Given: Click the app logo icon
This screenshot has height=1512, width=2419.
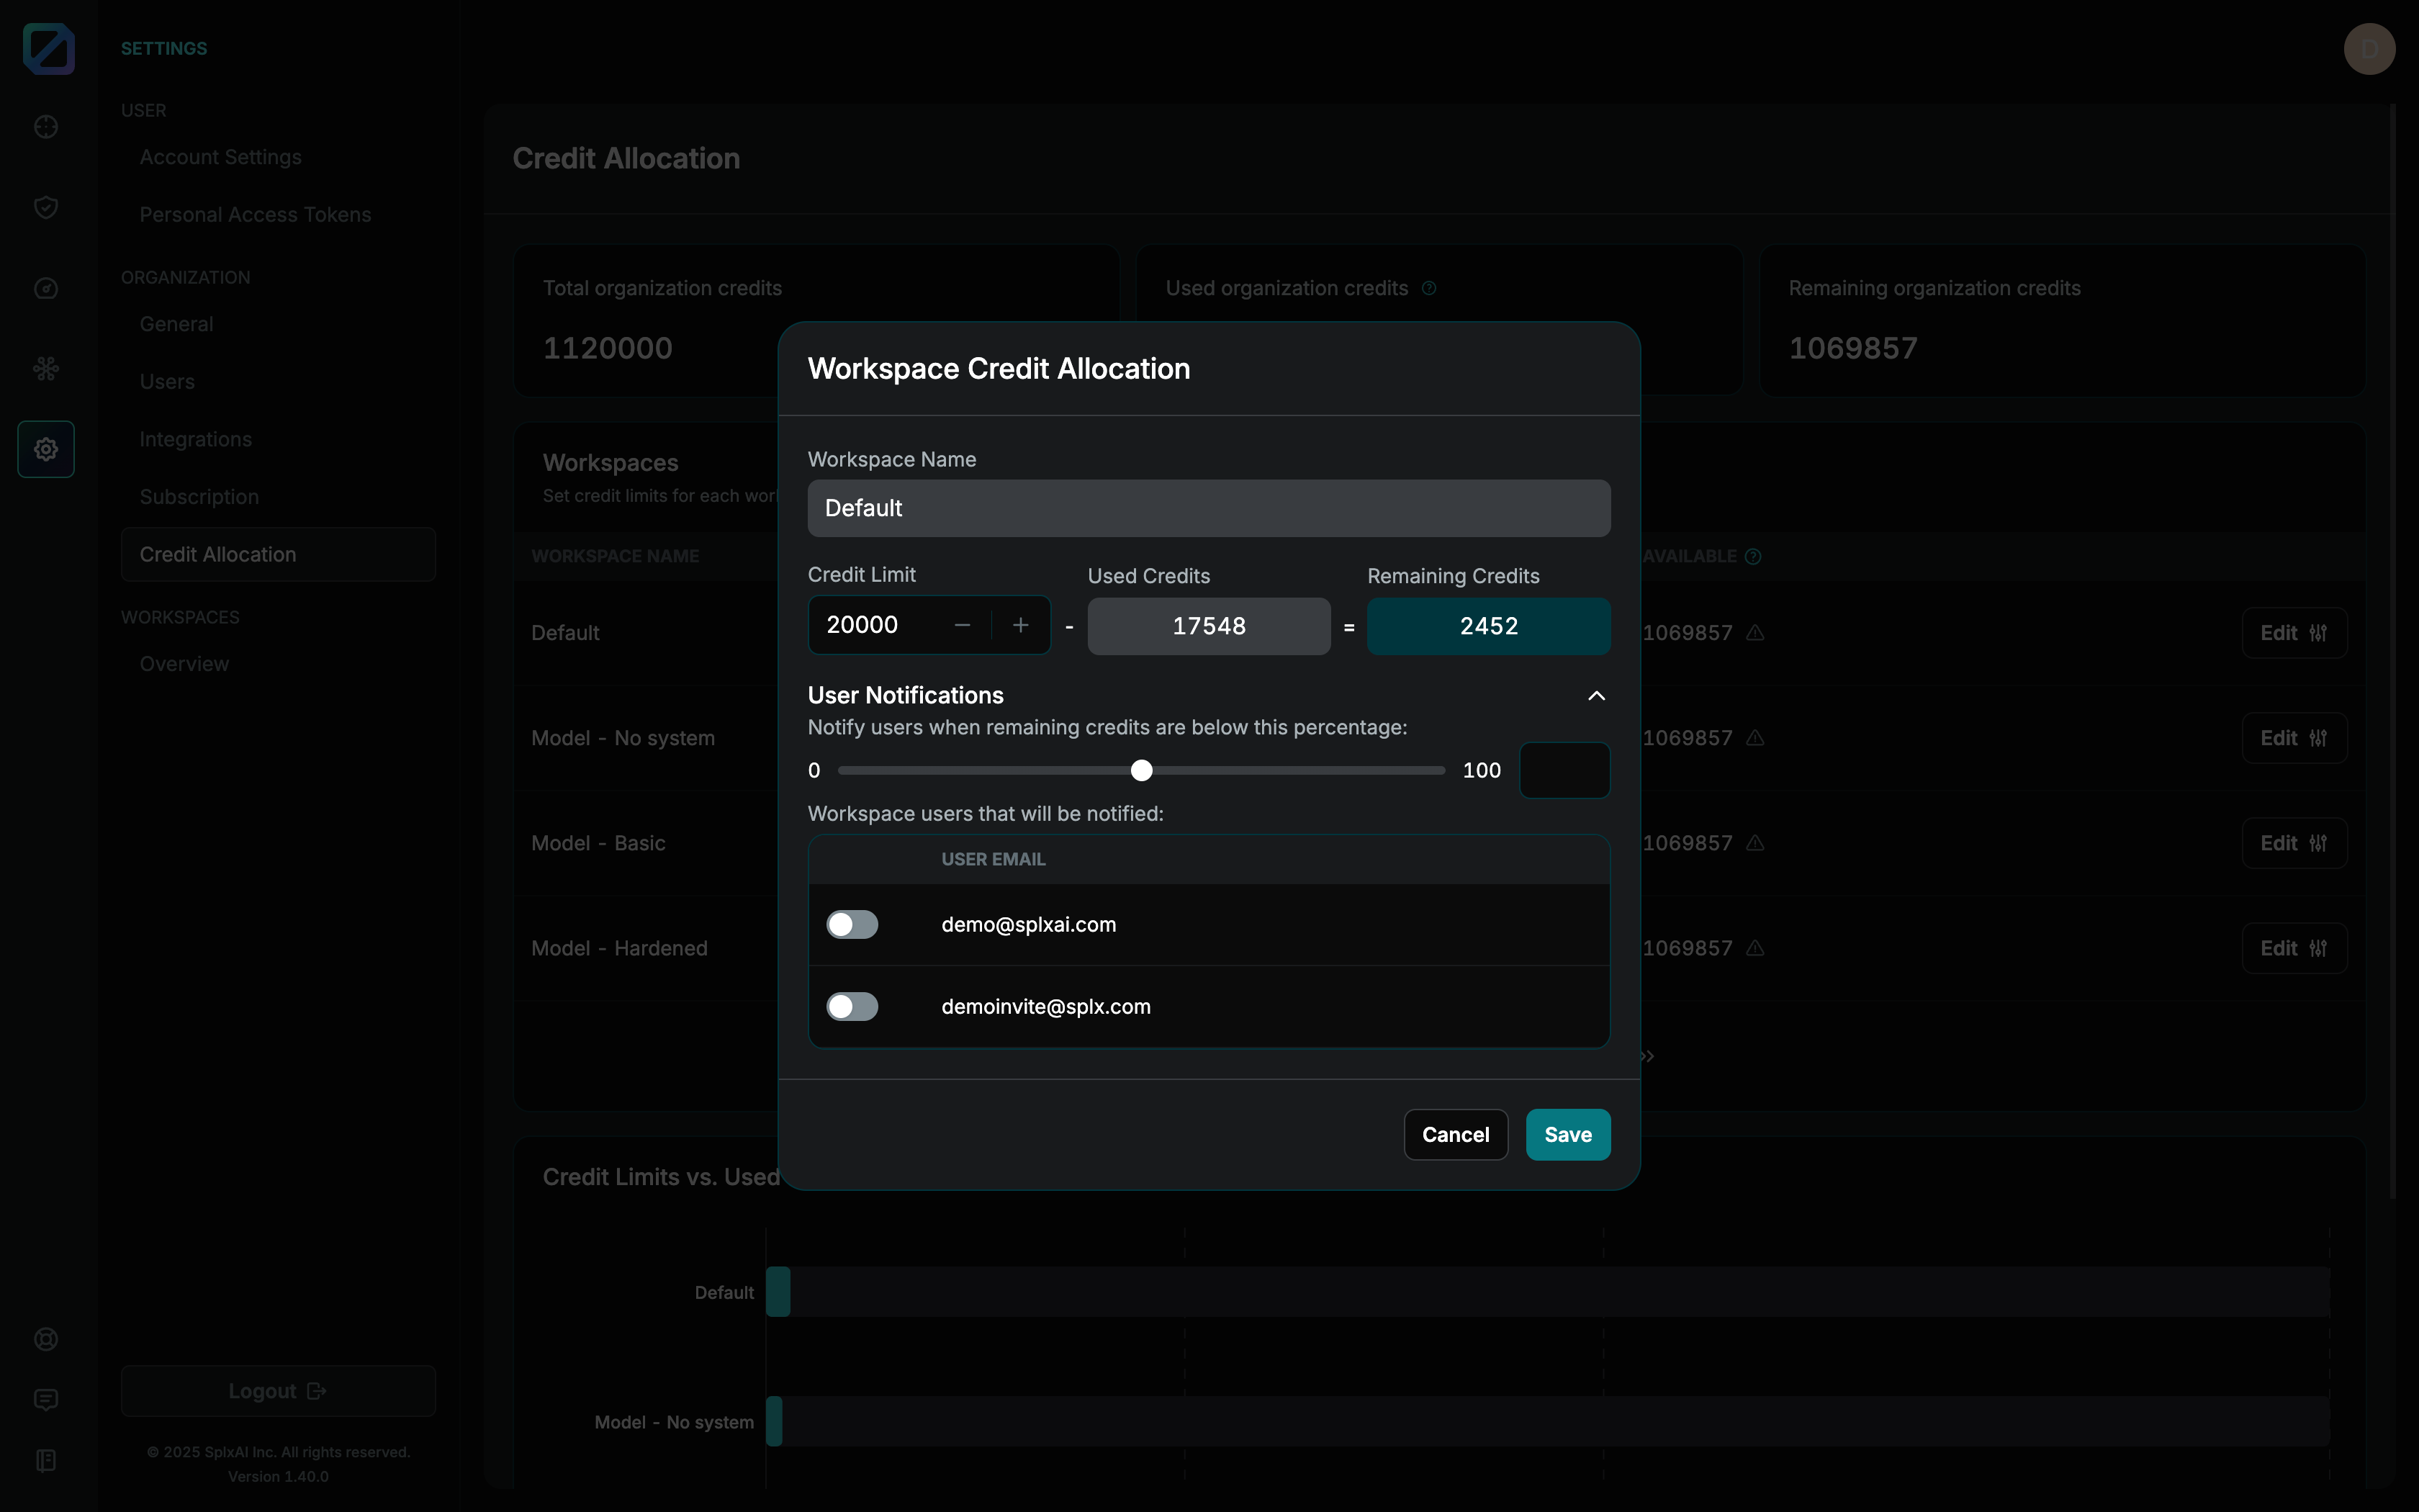Looking at the screenshot, I should (x=48, y=48).
